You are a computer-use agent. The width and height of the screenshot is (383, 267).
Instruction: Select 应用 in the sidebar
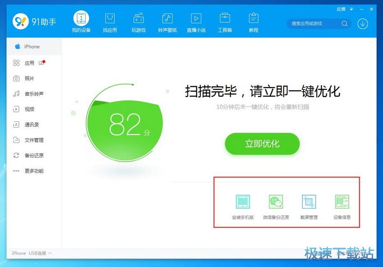(34, 63)
